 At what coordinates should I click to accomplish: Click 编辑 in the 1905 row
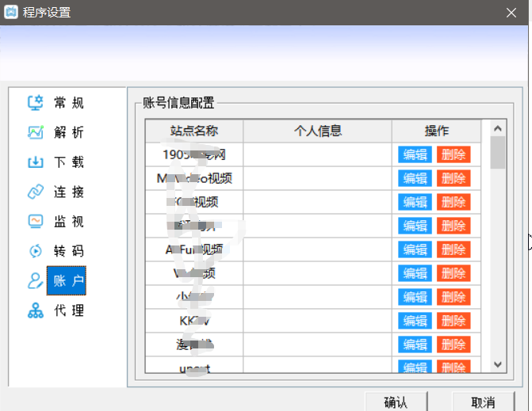(x=415, y=155)
